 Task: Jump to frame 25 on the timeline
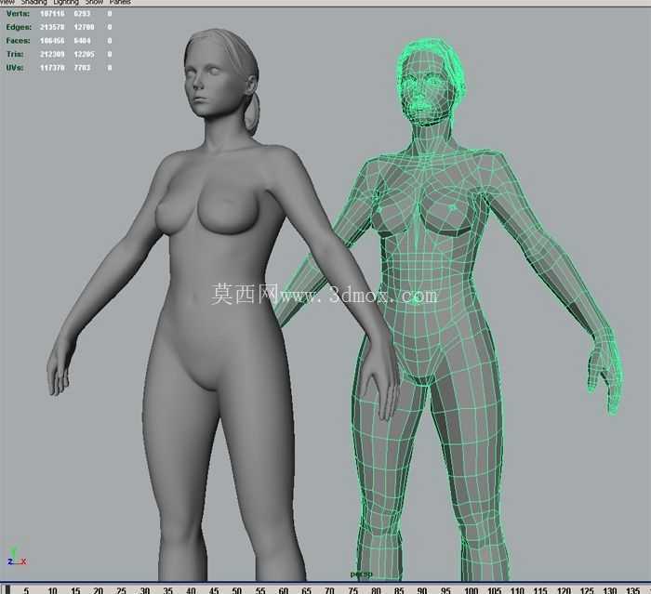point(121,590)
